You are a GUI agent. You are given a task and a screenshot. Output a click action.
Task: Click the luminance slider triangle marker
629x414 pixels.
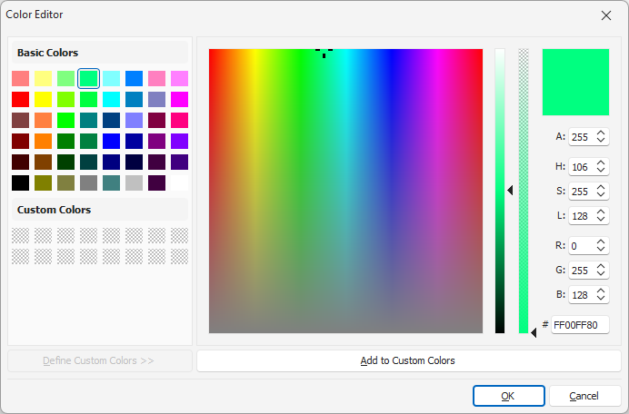pyautogui.click(x=510, y=191)
